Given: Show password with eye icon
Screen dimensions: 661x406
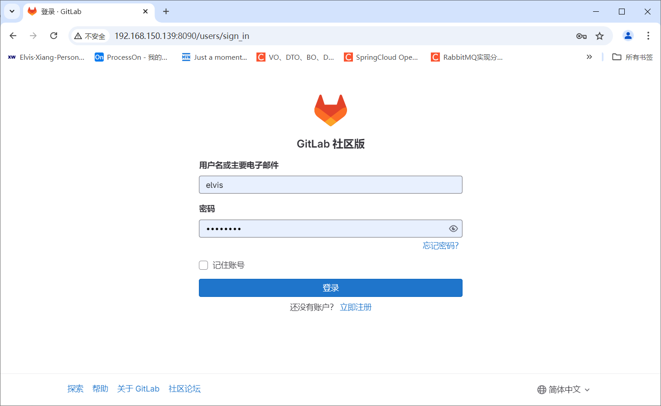Looking at the screenshot, I should tap(453, 229).
